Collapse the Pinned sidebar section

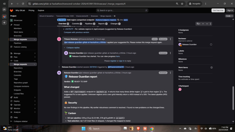35,25
